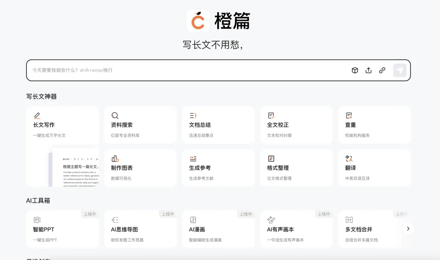Click the 制作图表 bar chart icon
This screenshot has height=260, width=440.
click(x=115, y=159)
